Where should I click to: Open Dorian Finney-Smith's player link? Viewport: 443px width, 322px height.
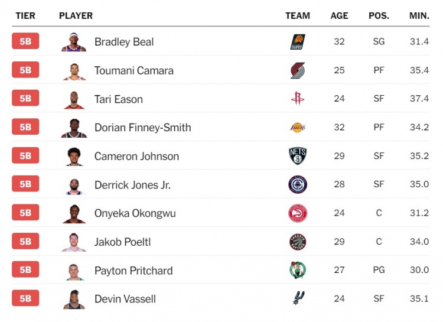coord(142,128)
